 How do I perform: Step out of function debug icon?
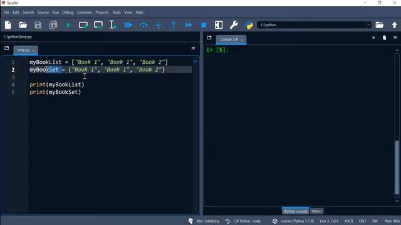[x=174, y=25]
